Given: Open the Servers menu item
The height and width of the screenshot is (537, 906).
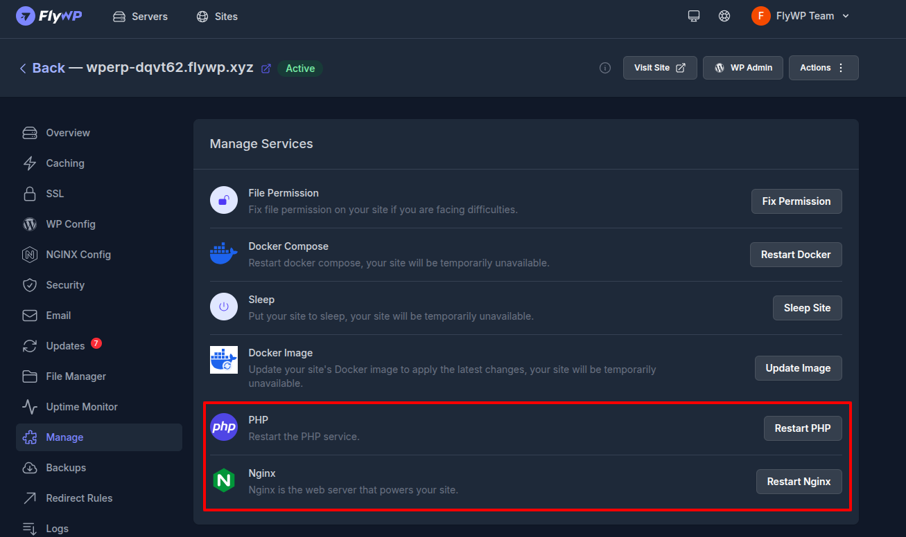Looking at the screenshot, I should (140, 16).
